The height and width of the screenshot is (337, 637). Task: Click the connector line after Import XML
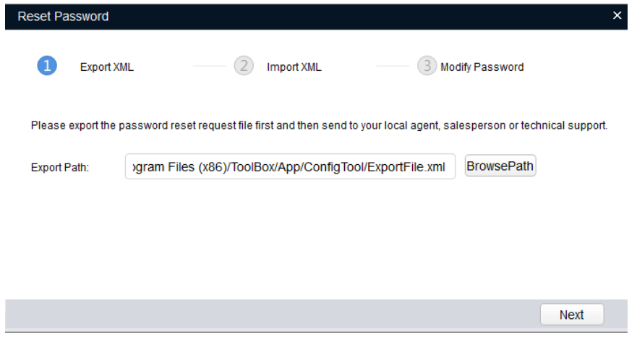pyautogui.click(x=393, y=67)
